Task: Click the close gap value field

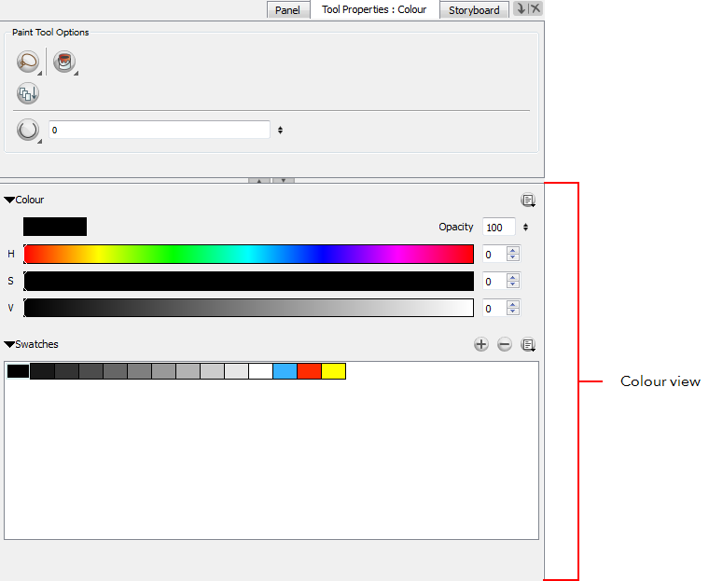Action: click(160, 130)
